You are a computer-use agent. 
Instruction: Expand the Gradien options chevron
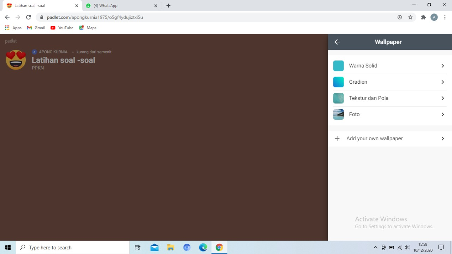coord(442,82)
